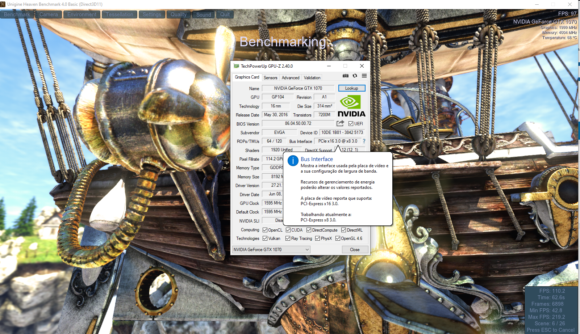Toggle the OpenGL 4.6 checkbox

338,238
